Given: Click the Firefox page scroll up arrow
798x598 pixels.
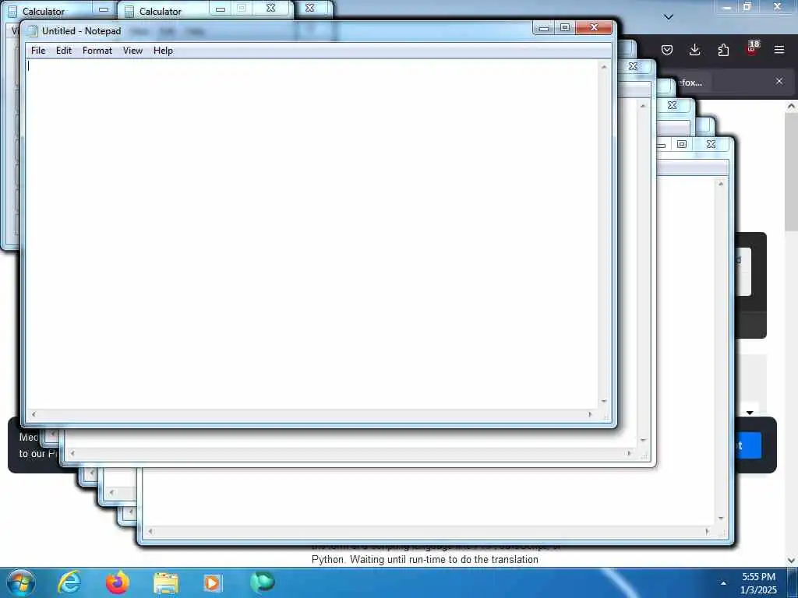Looking at the screenshot, I should pos(792,106).
